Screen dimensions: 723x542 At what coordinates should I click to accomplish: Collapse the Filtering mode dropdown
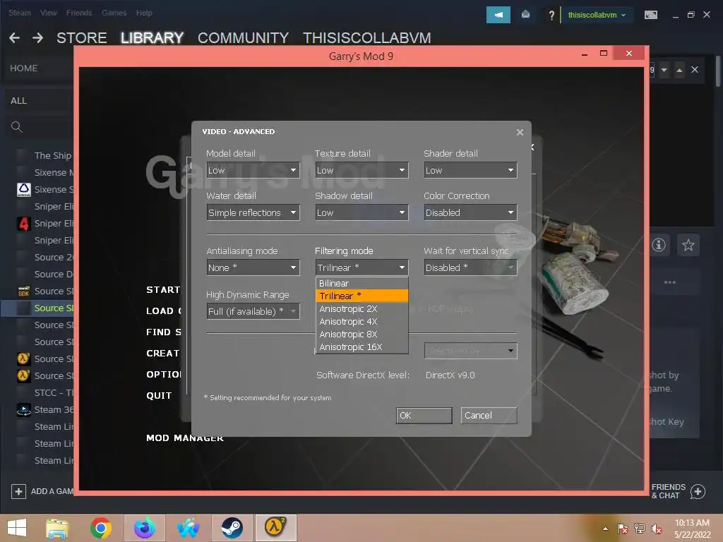[361, 267]
